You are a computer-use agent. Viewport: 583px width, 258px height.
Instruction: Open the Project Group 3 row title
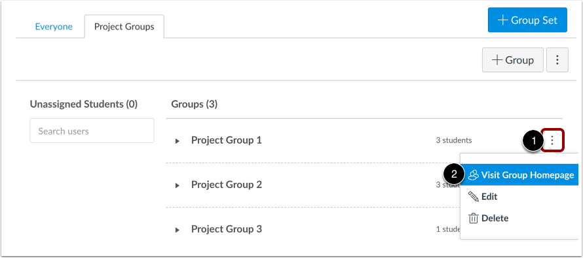pyautogui.click(x=227, y=229)
